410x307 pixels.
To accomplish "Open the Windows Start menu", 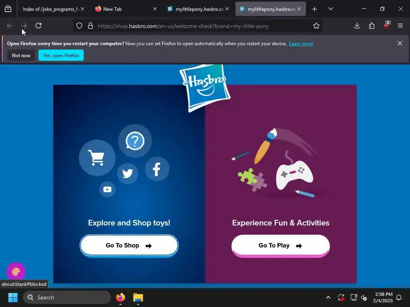I will coord(13,297).
